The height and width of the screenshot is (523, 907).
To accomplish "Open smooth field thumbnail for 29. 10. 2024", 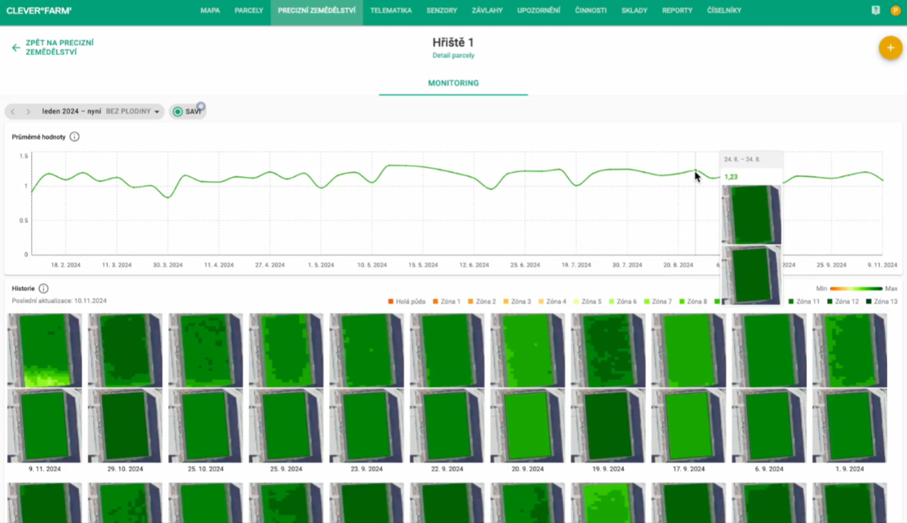I will (x=125, y=425).
